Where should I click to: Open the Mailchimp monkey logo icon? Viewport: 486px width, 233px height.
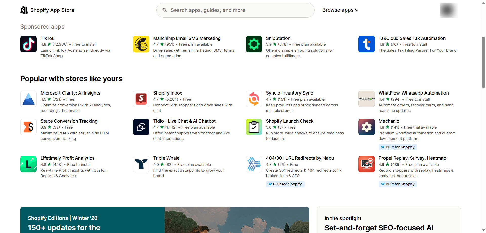pos(141,44)
